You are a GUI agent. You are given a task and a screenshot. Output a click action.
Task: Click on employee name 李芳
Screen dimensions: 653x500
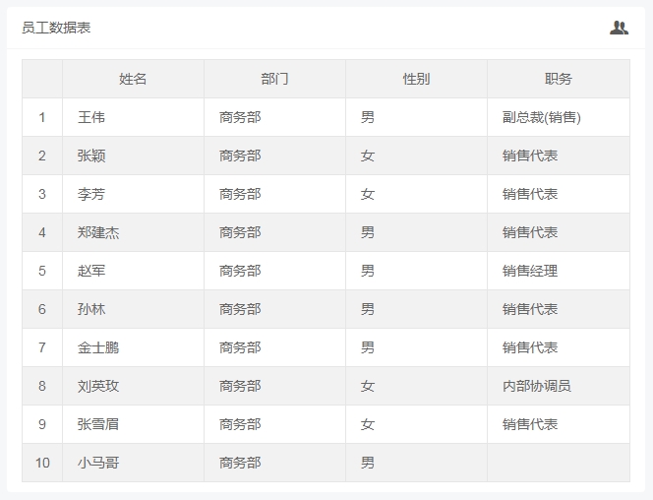(91, 194)
